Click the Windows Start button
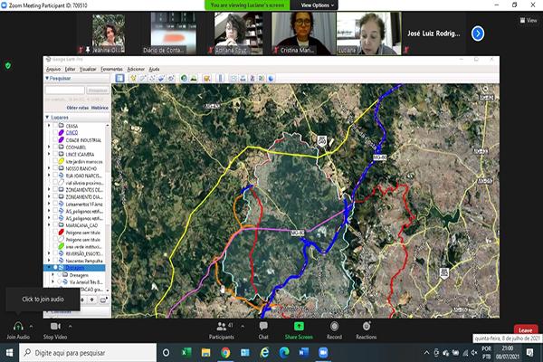Screen dimensions: 543x362 9,353
